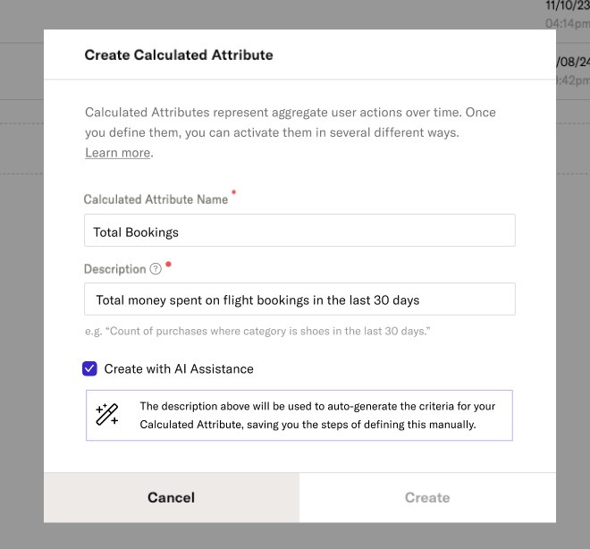This screenshot has width=590, height=549.
Task: Click the "Calculated Attribute Name" field label
Action: point(156,199)
